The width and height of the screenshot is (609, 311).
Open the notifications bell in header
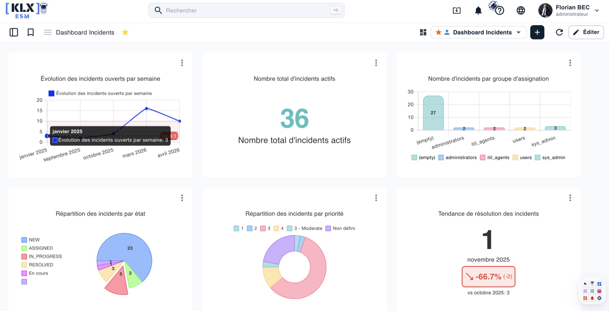tap(478, 11)
